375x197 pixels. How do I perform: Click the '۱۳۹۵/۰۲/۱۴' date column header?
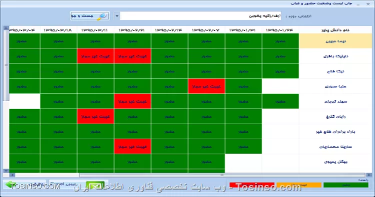tap(169, 30)
